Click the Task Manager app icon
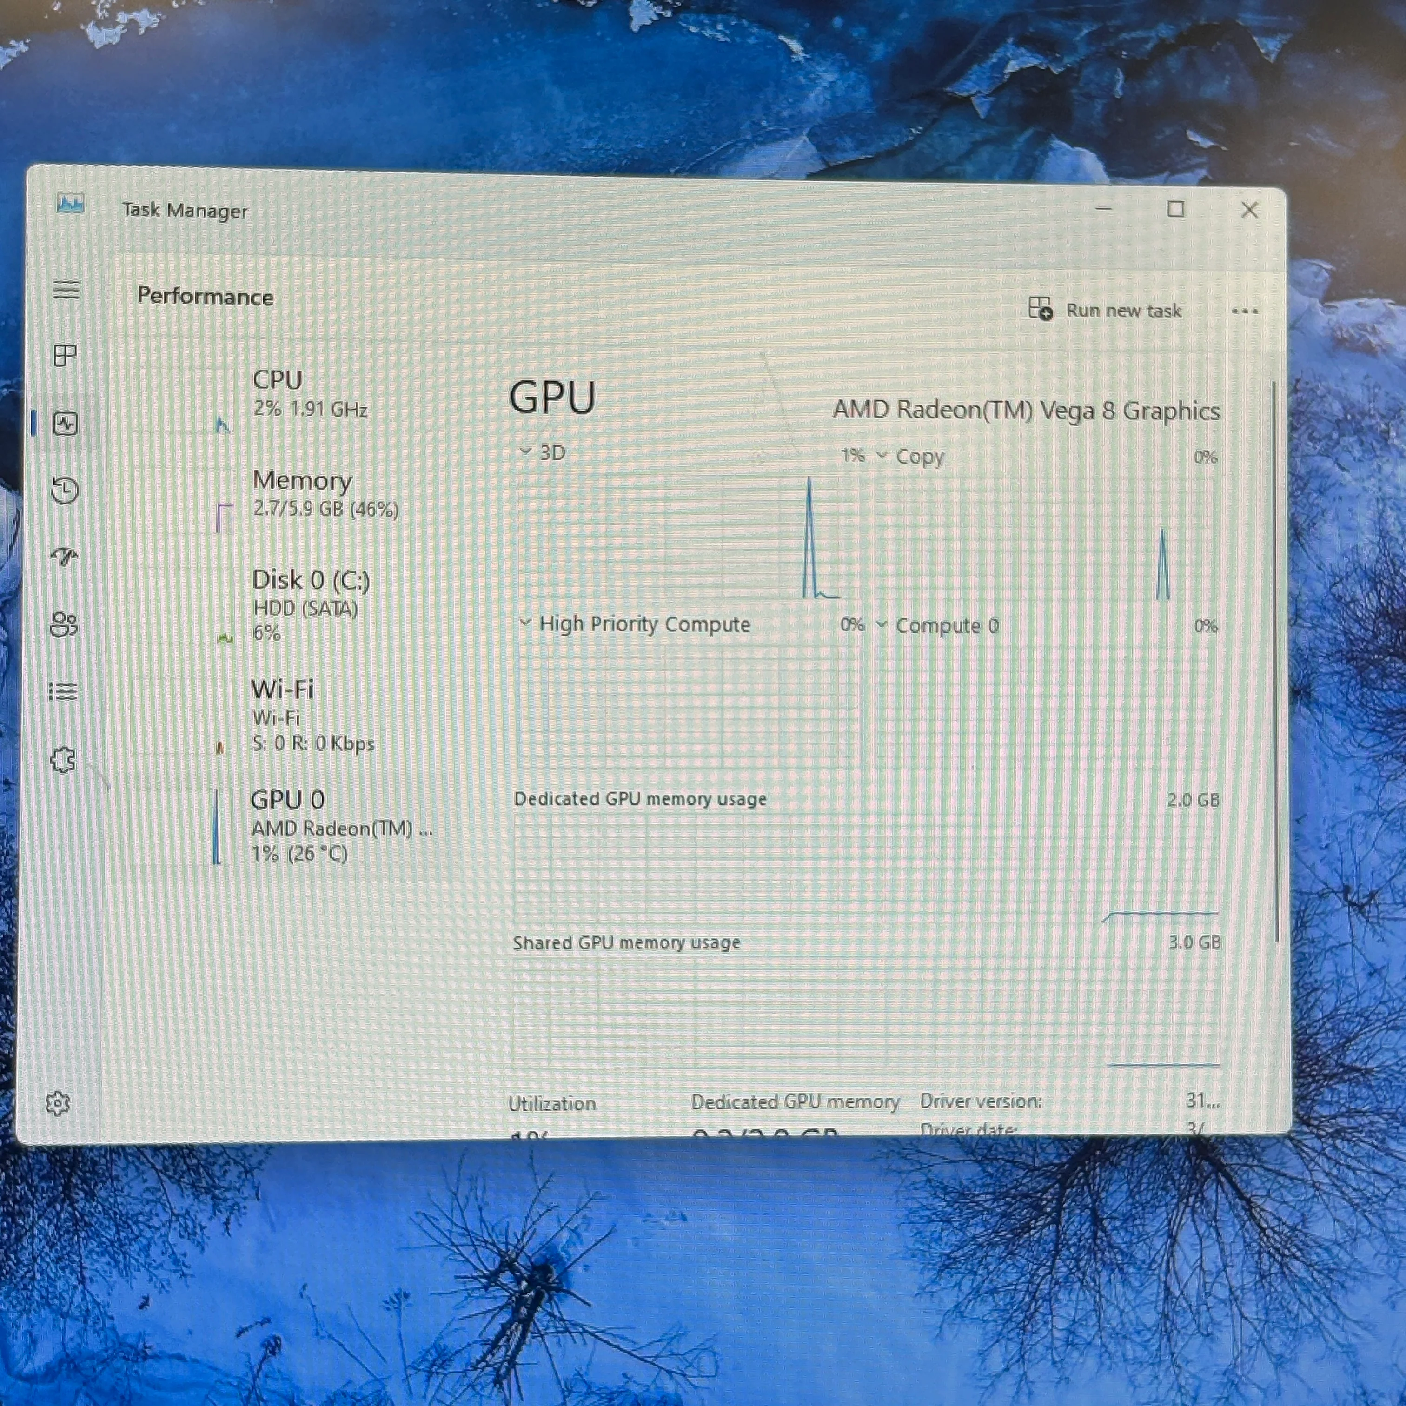The height and width of the screenshot is (1406, 1406). [71, 203]
